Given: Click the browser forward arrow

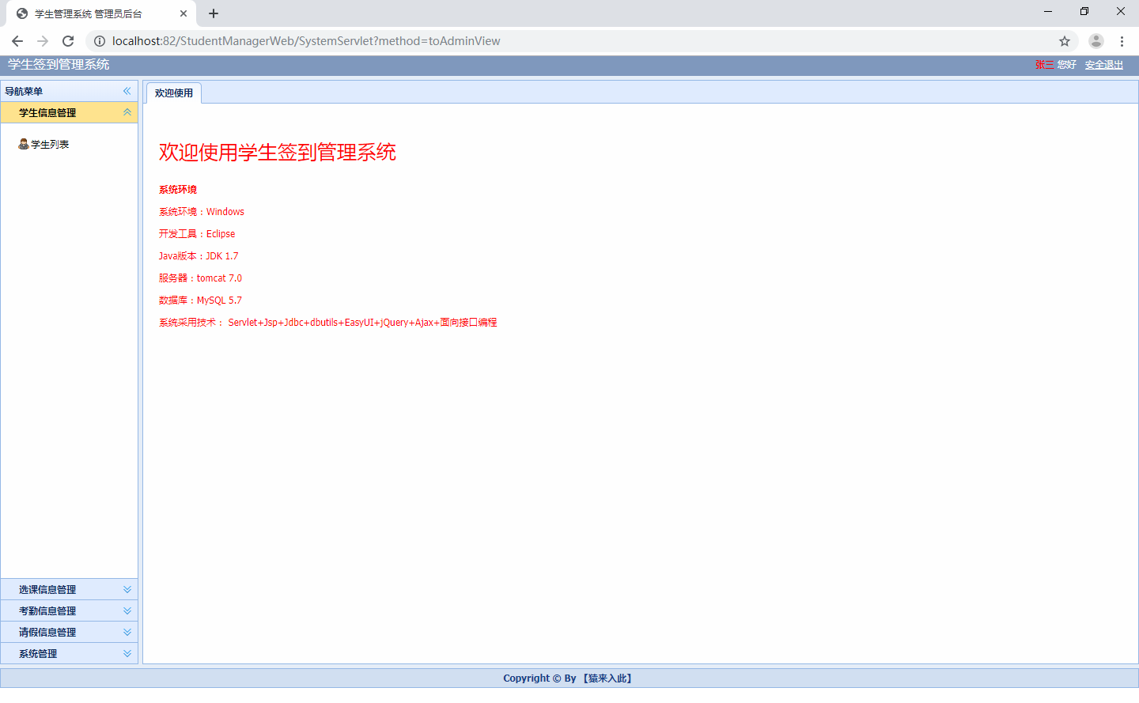Looking at the screenshot, I should 43,41.
